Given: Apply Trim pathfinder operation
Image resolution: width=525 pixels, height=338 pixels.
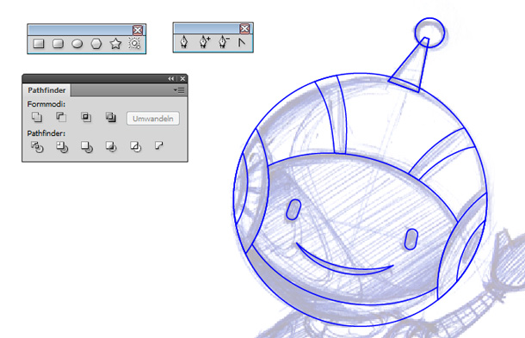Looking at the screenshot, I should (62, 147).
